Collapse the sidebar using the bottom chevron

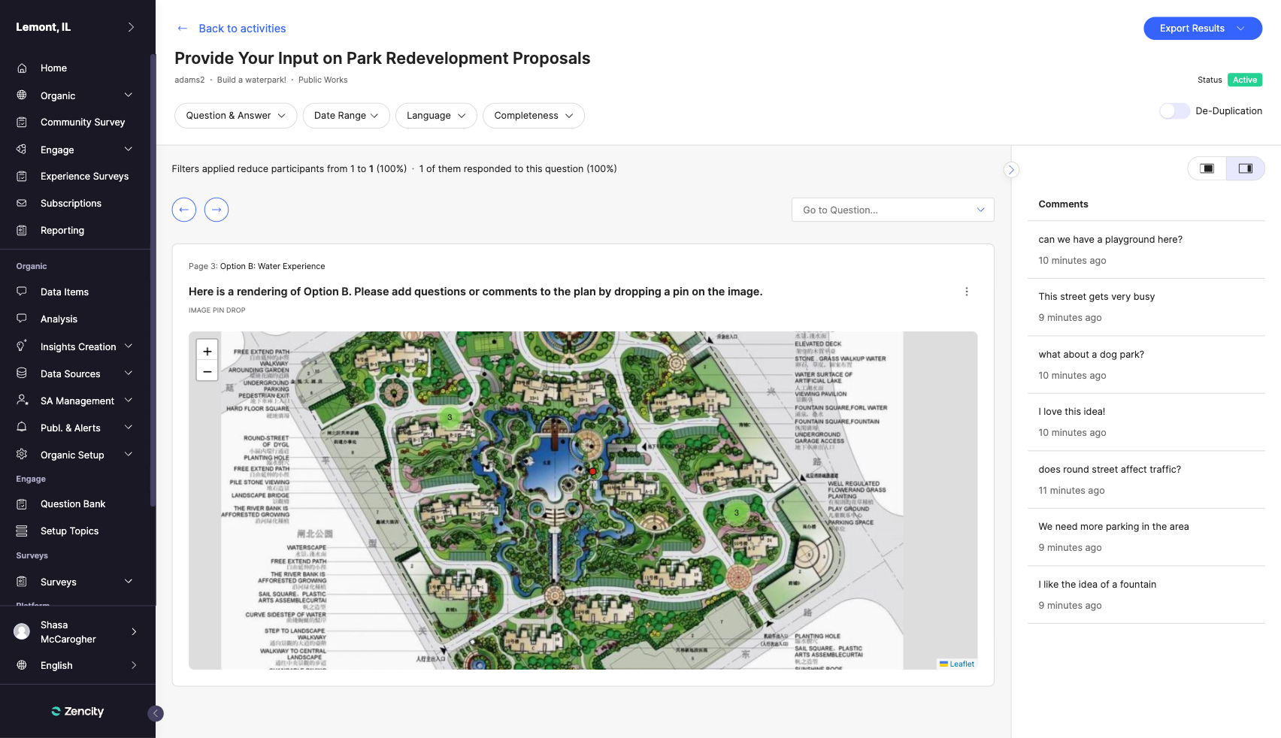[x=156, y=713]
